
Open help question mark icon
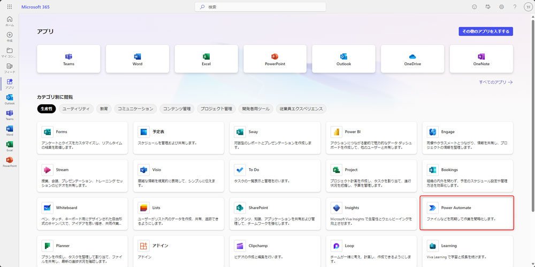tap(515, 7)
